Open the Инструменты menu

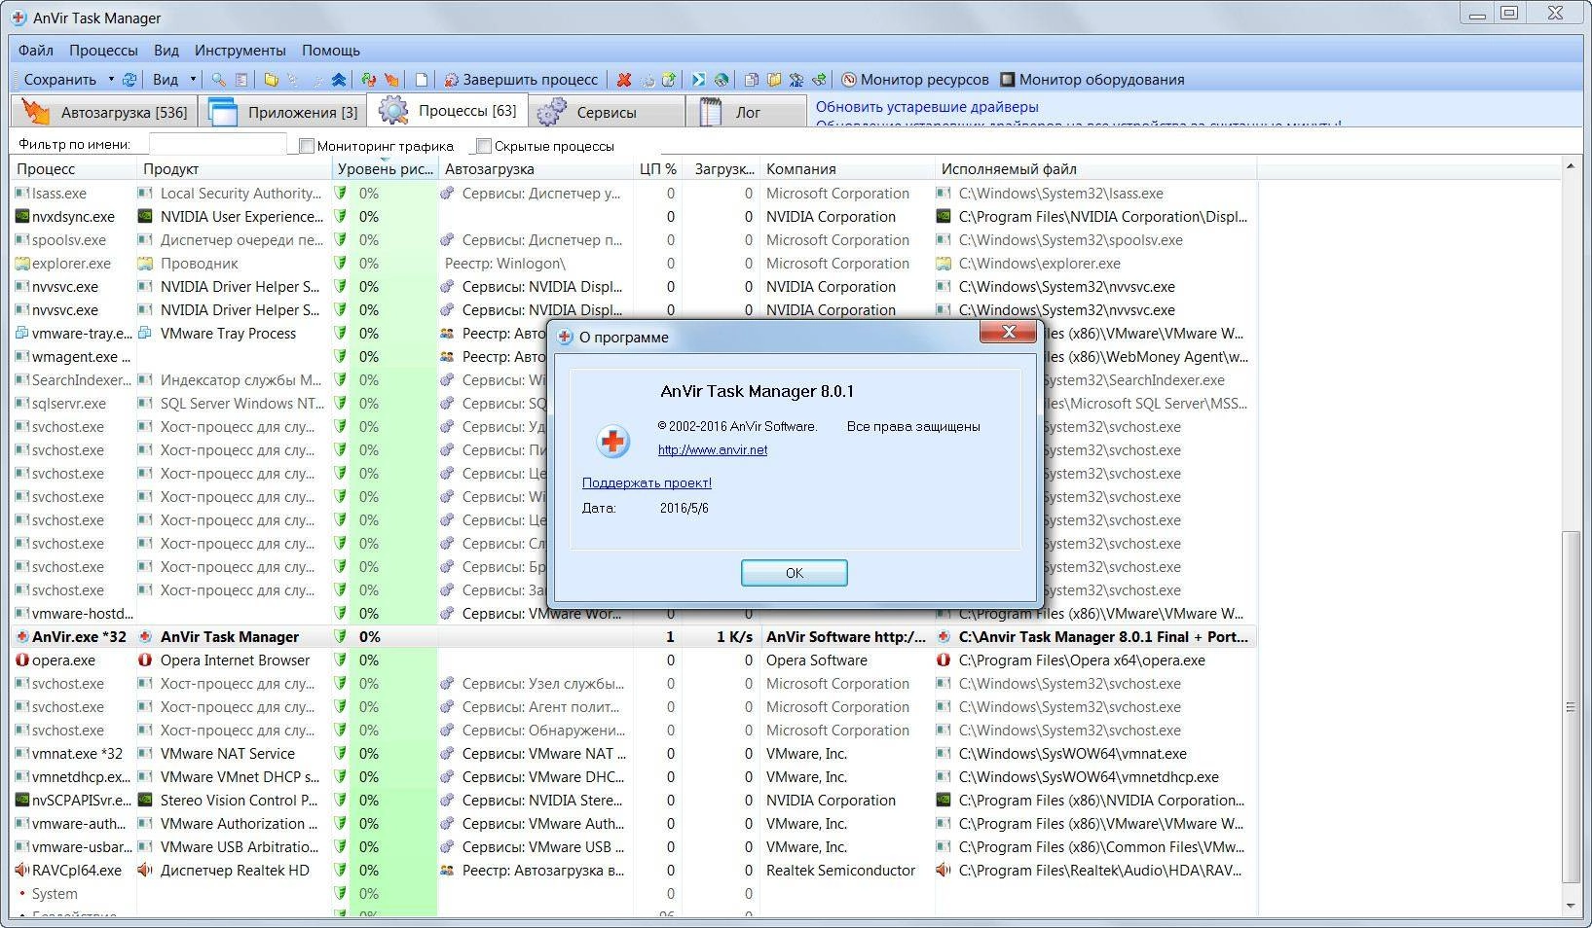241,51
